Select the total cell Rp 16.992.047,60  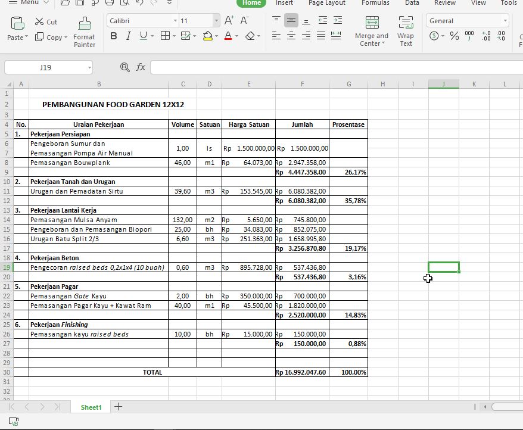coord(302,372)
